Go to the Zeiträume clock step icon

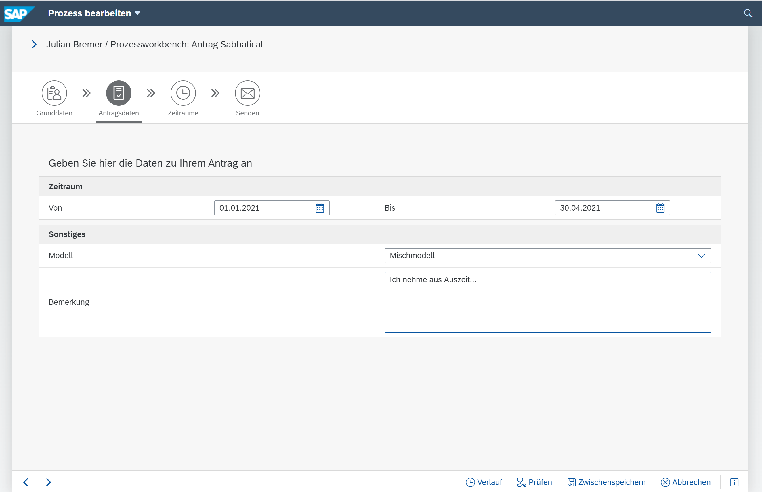[x=183, y=93]
